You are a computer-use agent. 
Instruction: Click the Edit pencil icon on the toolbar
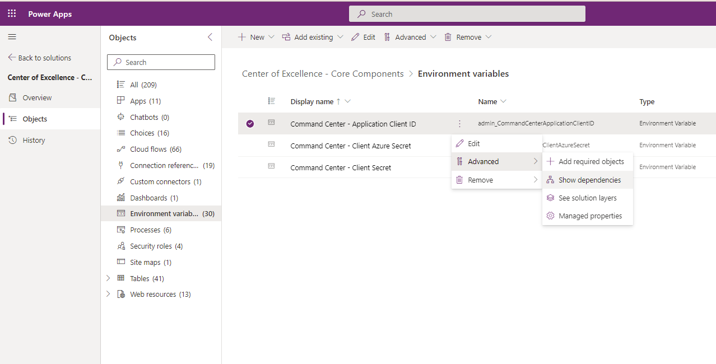(x=355, y=36)
